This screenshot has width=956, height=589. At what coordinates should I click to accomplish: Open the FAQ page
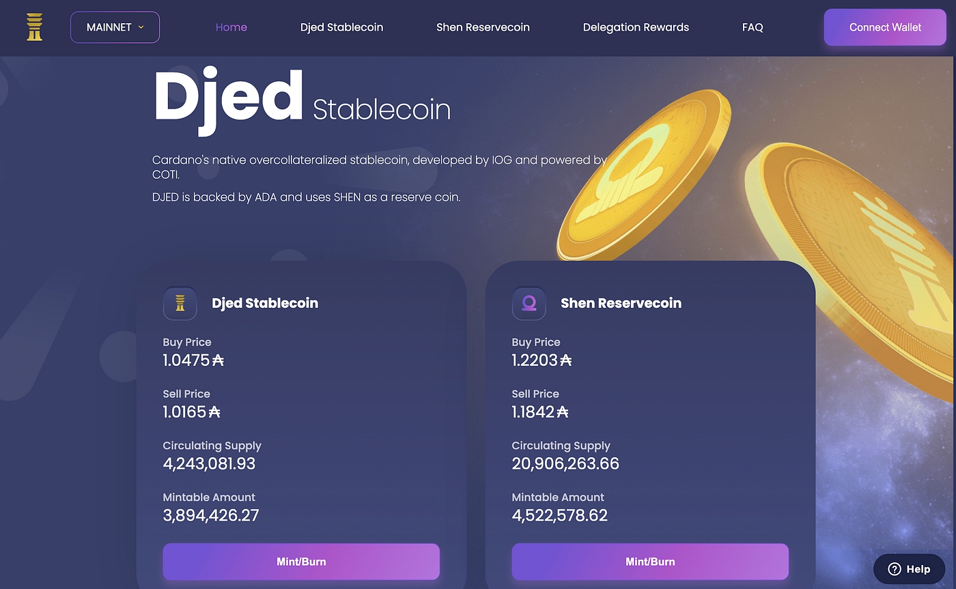(753, 27)
